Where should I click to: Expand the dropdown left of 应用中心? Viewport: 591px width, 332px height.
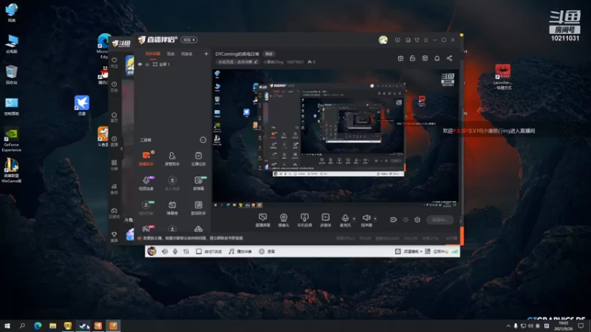tap(420, 252)
